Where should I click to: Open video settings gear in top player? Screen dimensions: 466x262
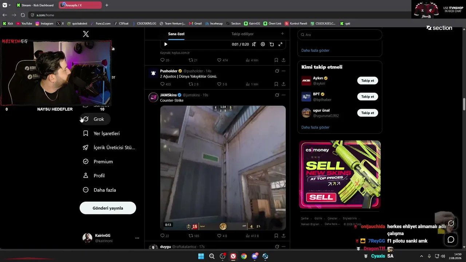263,44
